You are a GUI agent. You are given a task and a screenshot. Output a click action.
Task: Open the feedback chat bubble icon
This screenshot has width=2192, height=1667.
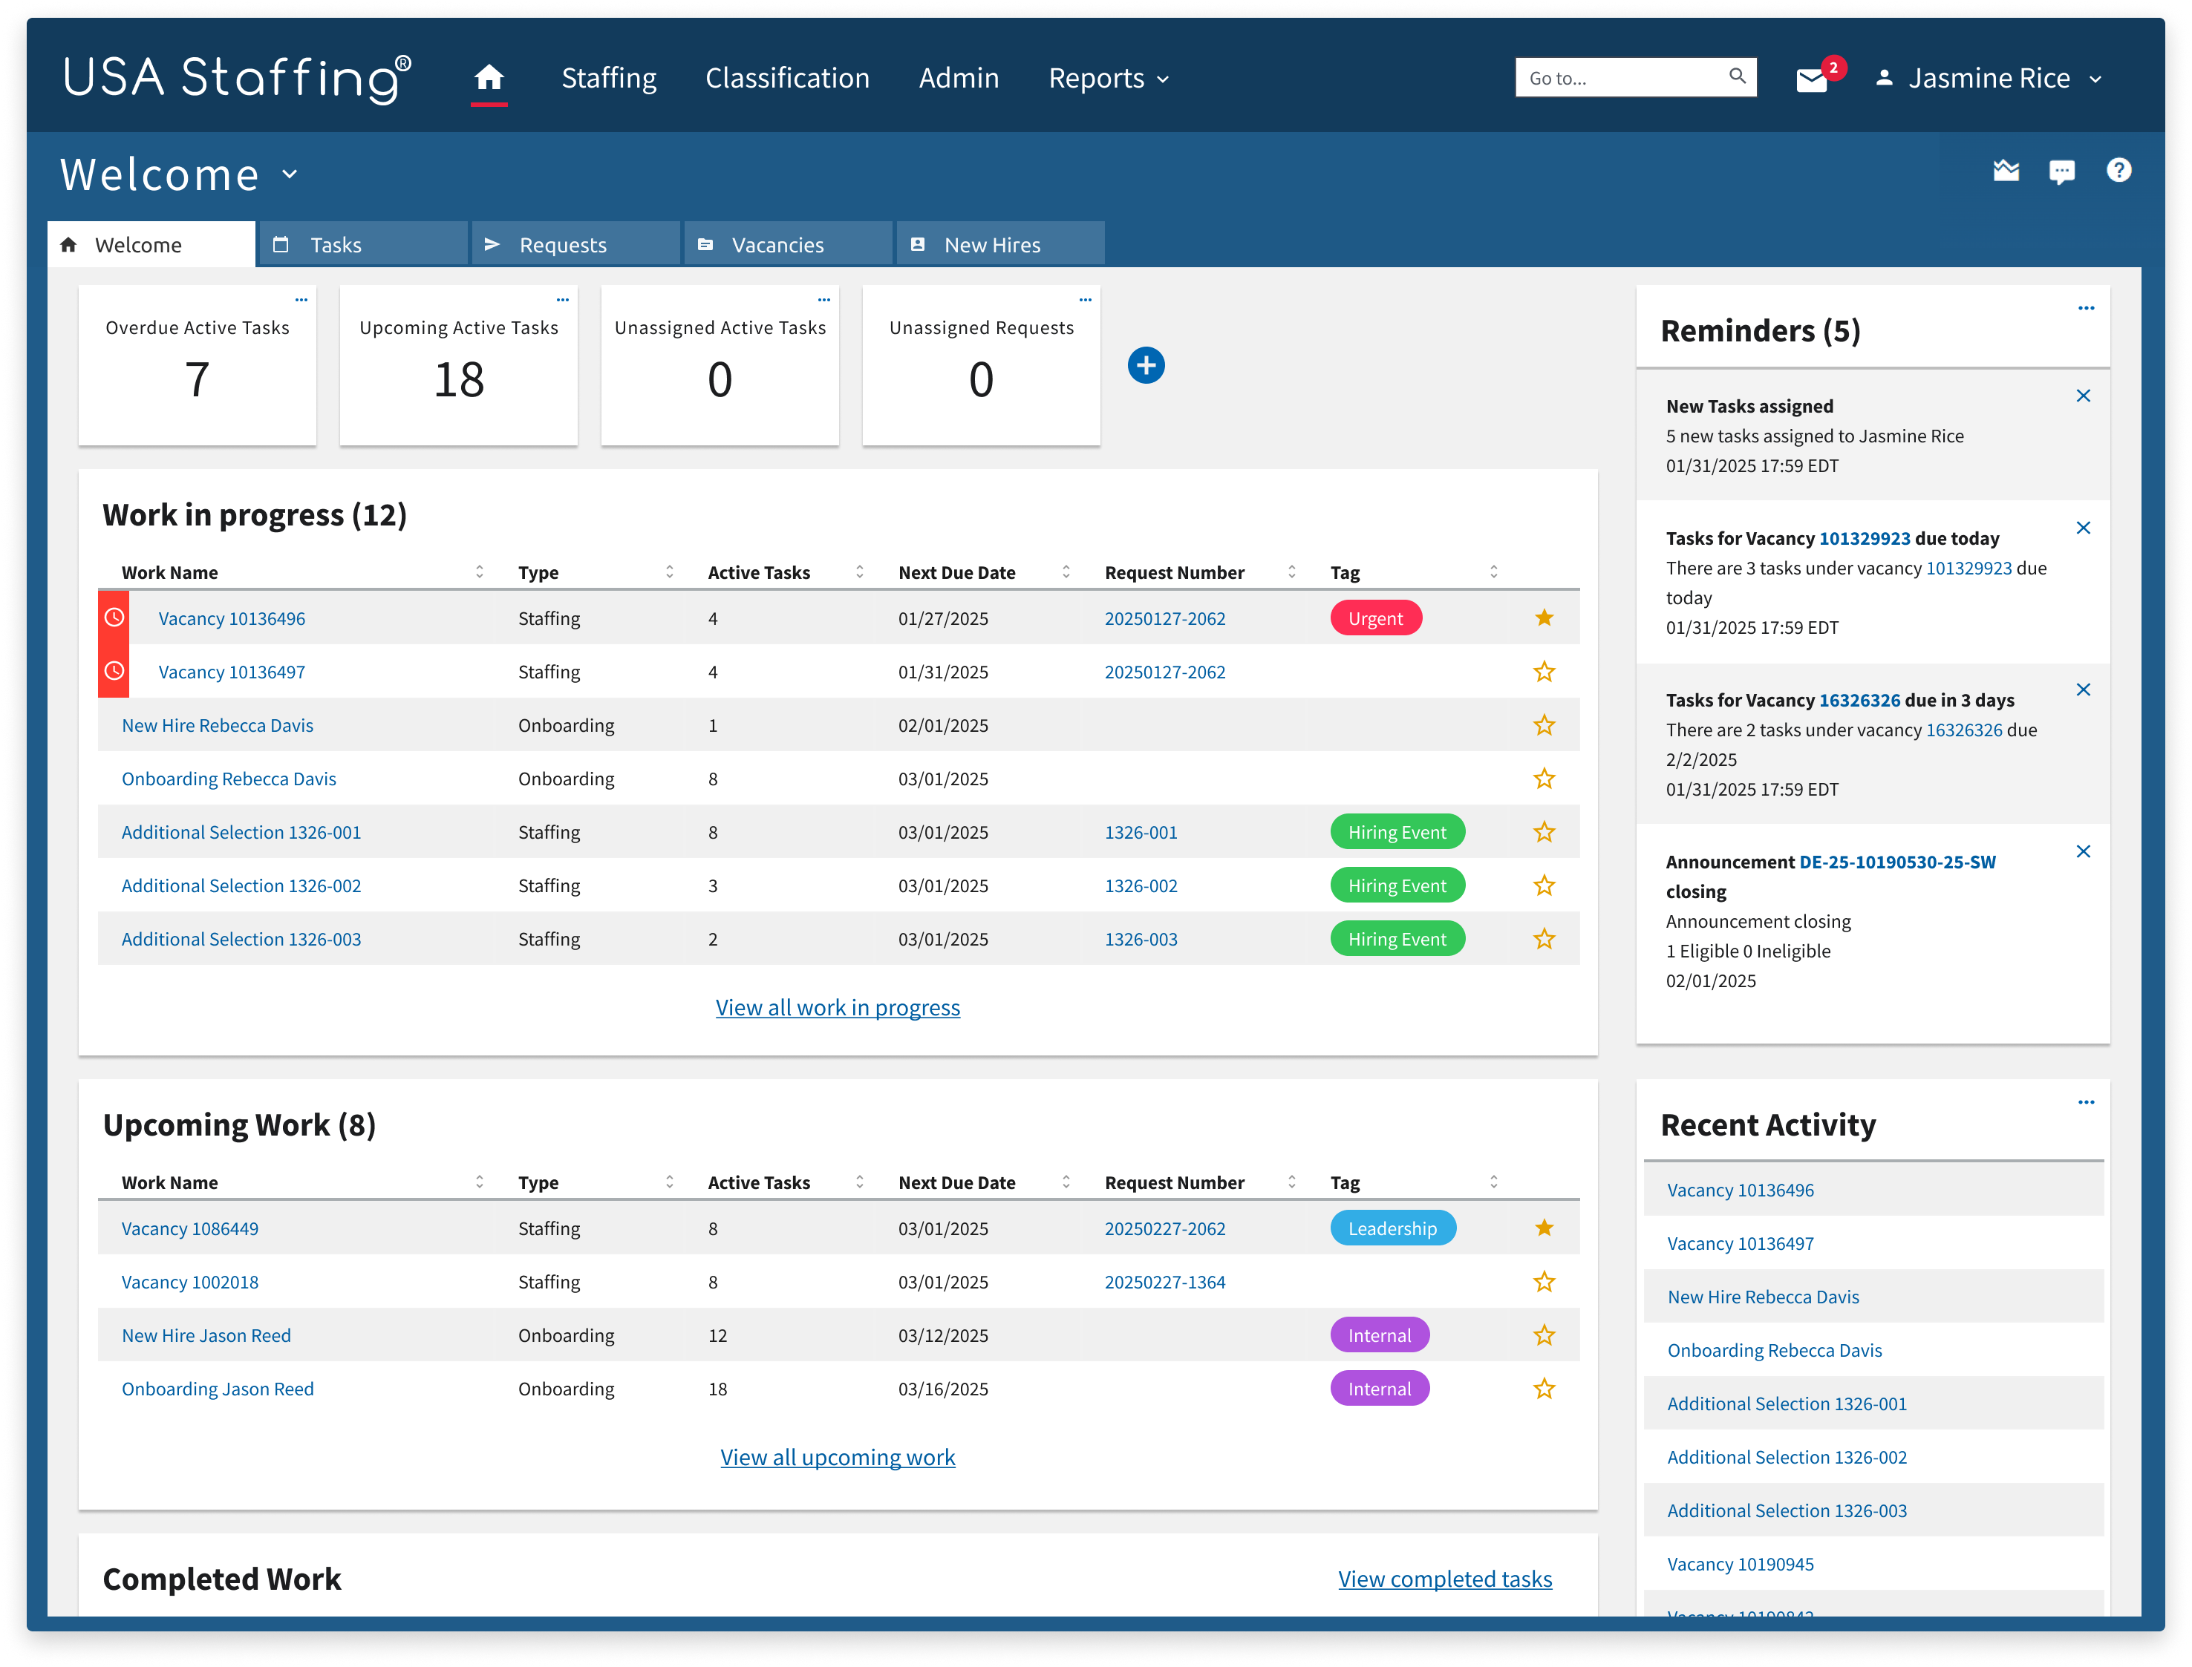point(2062,171)
